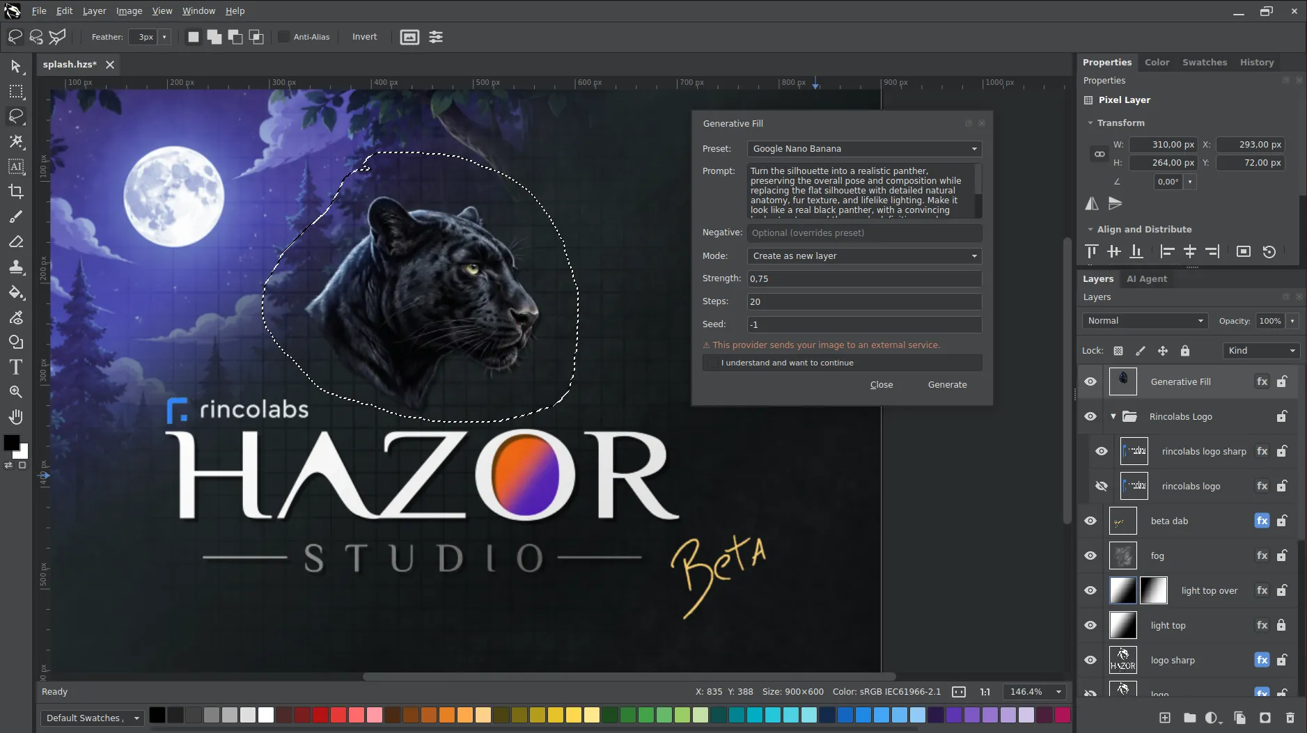Image resolution: width=1307 pixels, height=733 pixels.
Task: Select the Move tool in left toolbar
Action: (15, 66)
